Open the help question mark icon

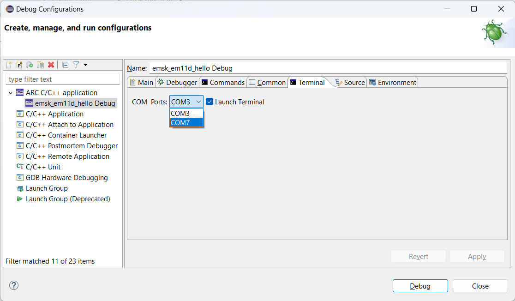point(14,285)
